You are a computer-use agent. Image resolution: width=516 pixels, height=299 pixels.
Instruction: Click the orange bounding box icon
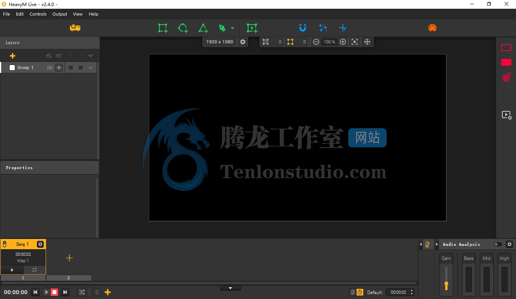[x=290, y=42]
